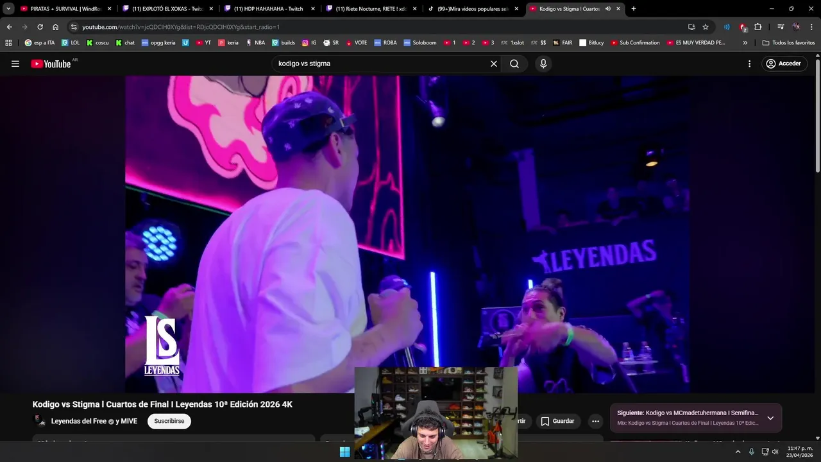The image size is (821, 462).
Task: Open the taskbar volume icon
Action: pos(775,452)
